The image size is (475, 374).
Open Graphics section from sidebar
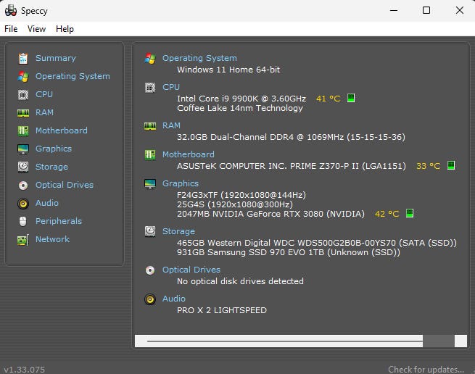54,149
